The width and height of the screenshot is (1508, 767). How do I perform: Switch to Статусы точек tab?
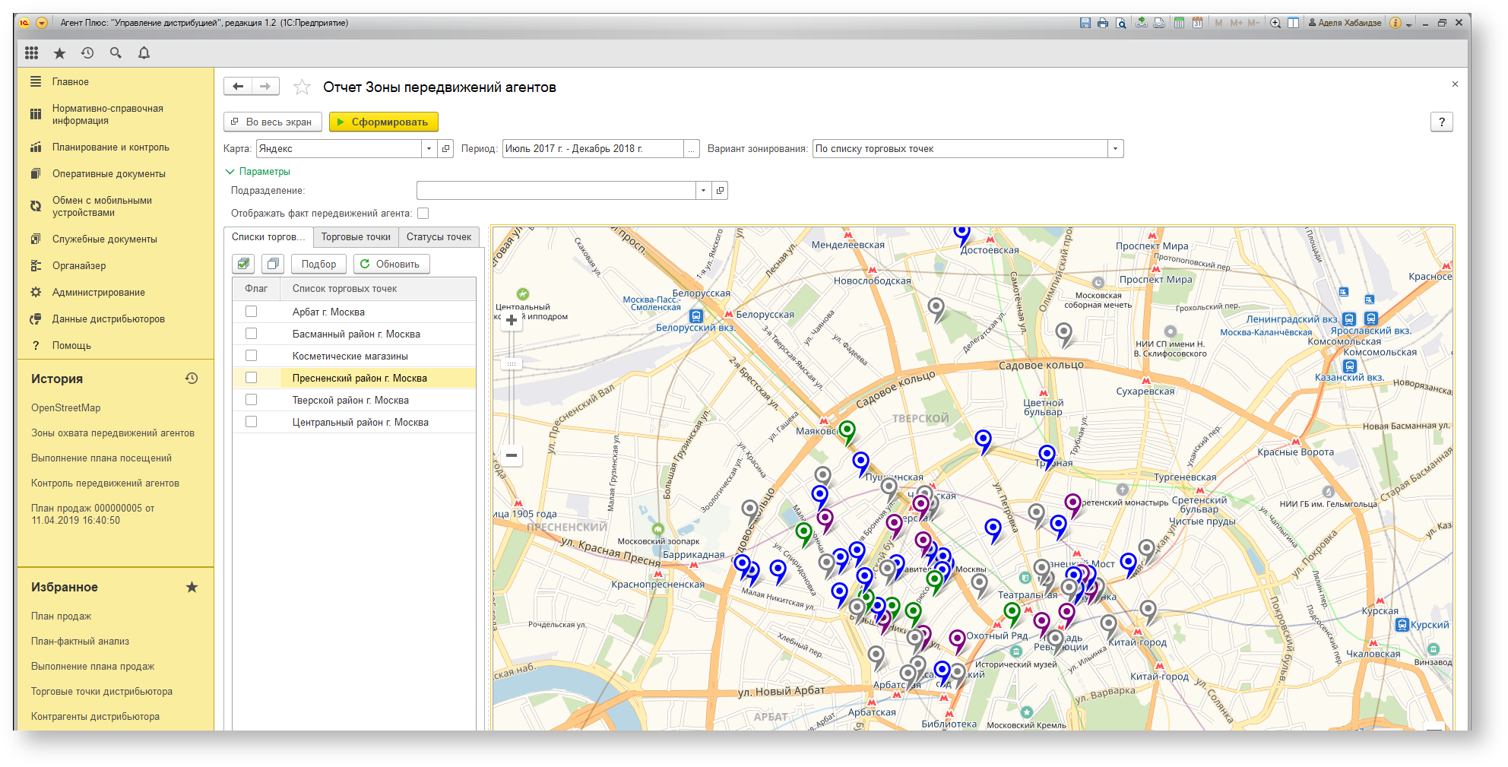coord(439,237)
